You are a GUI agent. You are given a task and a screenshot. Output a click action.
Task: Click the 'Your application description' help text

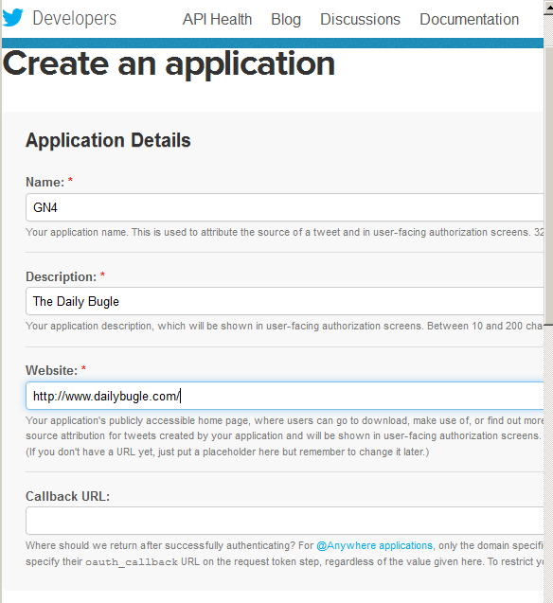click(x=285, y=326)
